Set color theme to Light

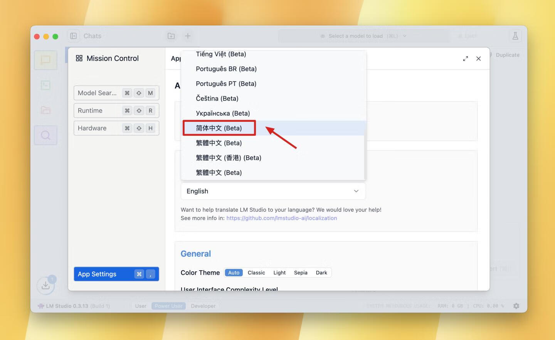tap(279, 273)
